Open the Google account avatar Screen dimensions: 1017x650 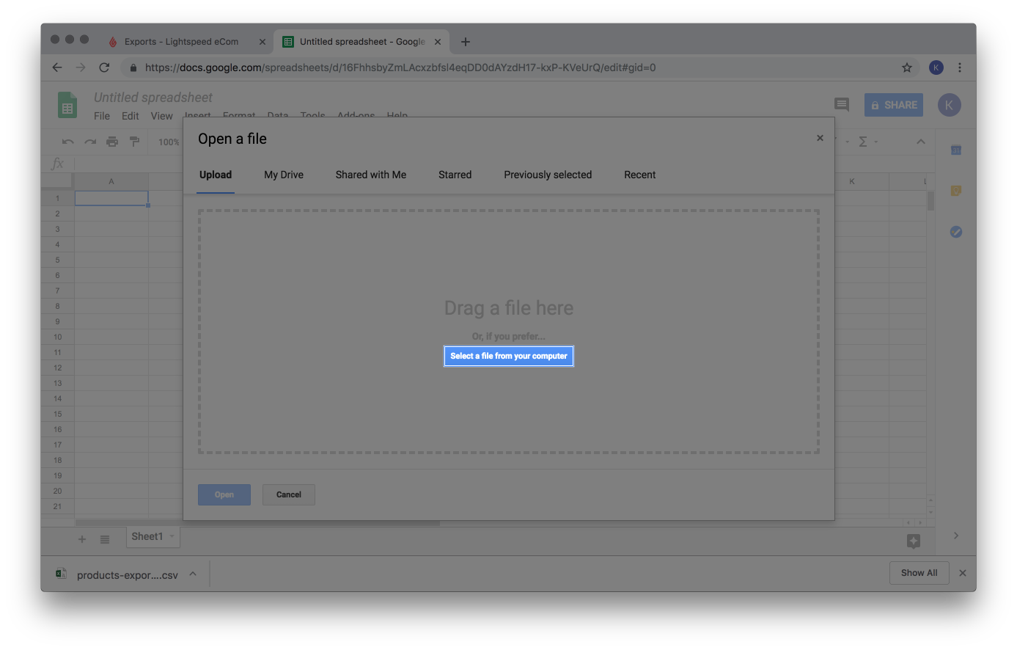coord(949,105)
